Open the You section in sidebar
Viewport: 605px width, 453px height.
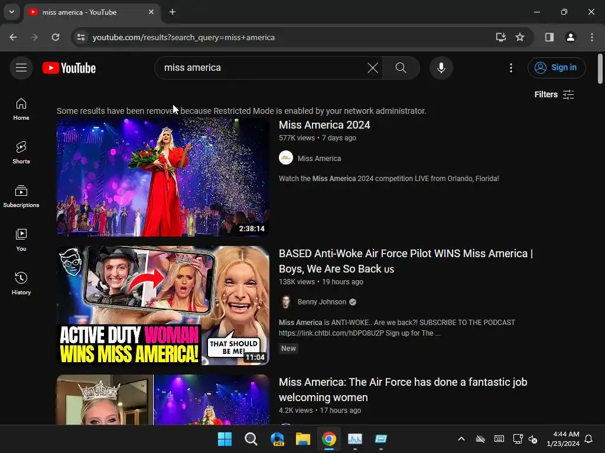click(x=21, y=239)
